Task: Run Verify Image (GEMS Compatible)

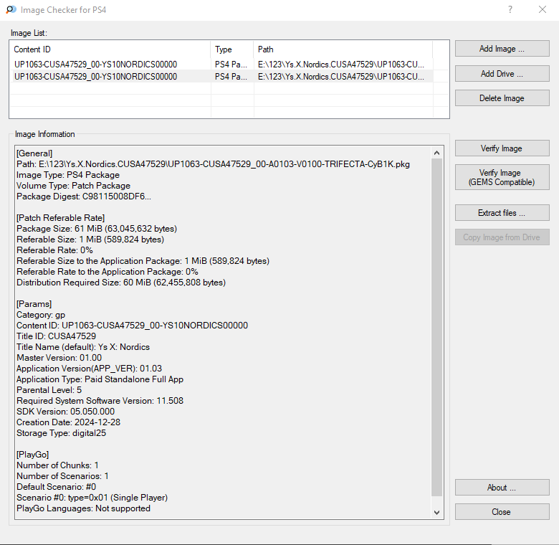Action: pos(502,177)
